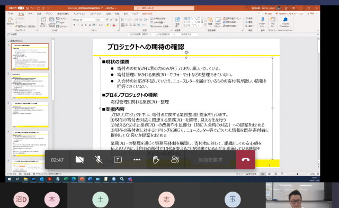Click Undo arrow in quick access toolbar
The width and height of the screenshot is (339, 208).
tap(32, 8)
